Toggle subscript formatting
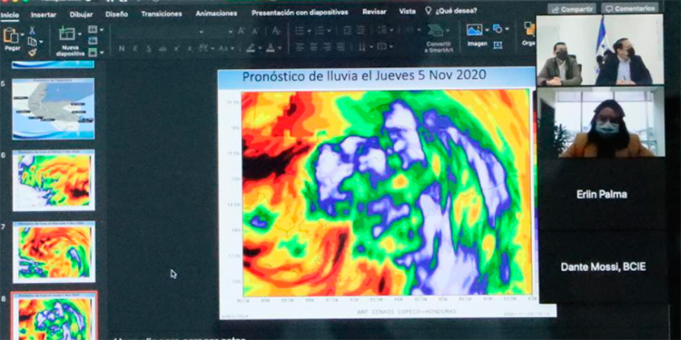Image resolution: width=681 pixels, height=340 pixels. click(x=190, y=48)
